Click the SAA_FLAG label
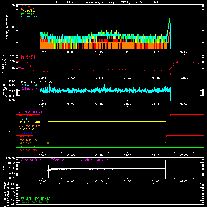 (25, 136)
